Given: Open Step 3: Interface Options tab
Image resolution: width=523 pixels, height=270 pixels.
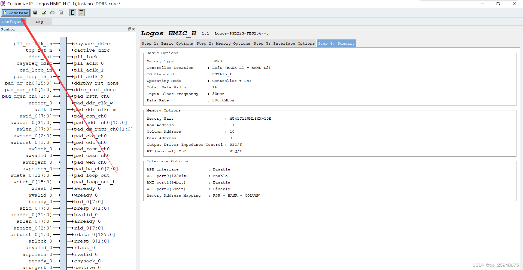Looking at the screenshot, I should (284, 44).
